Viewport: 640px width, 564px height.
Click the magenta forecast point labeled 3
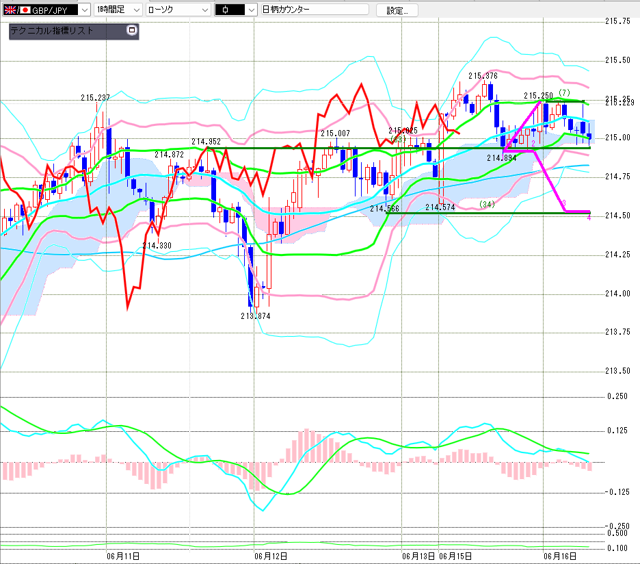564,203
